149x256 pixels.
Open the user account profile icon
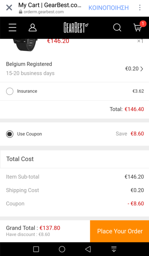tap(33, 28)
